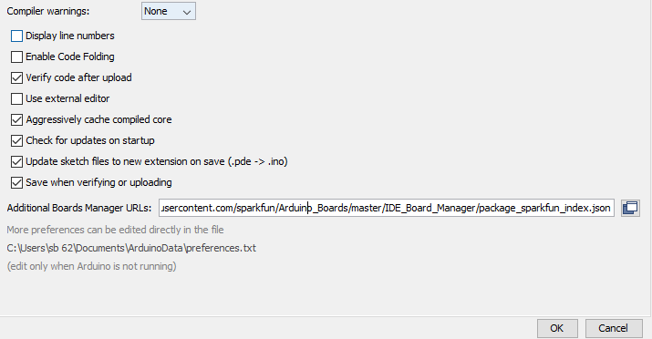Uncheck Verify code after upload
652x339 pixels.
tap(16, 77)
